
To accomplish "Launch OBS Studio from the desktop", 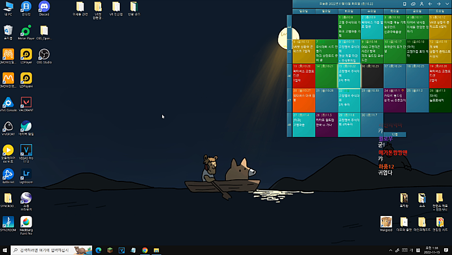I will 44,55.
